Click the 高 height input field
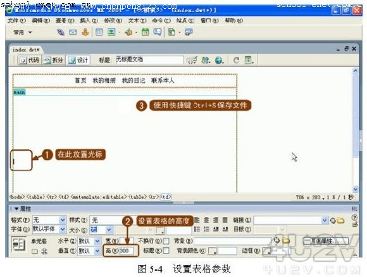The image size is (367, 277). pyautogui.click(x=127, y=251)
